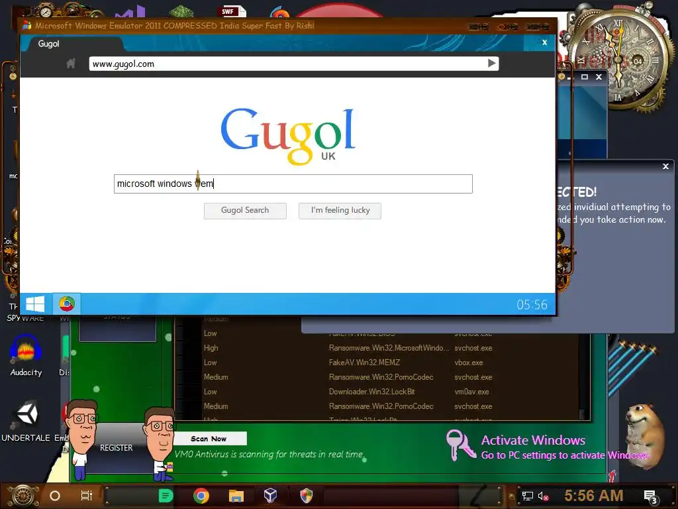Click the Go to PC settings text
678x509 pixels.
(x=565, y=455)
